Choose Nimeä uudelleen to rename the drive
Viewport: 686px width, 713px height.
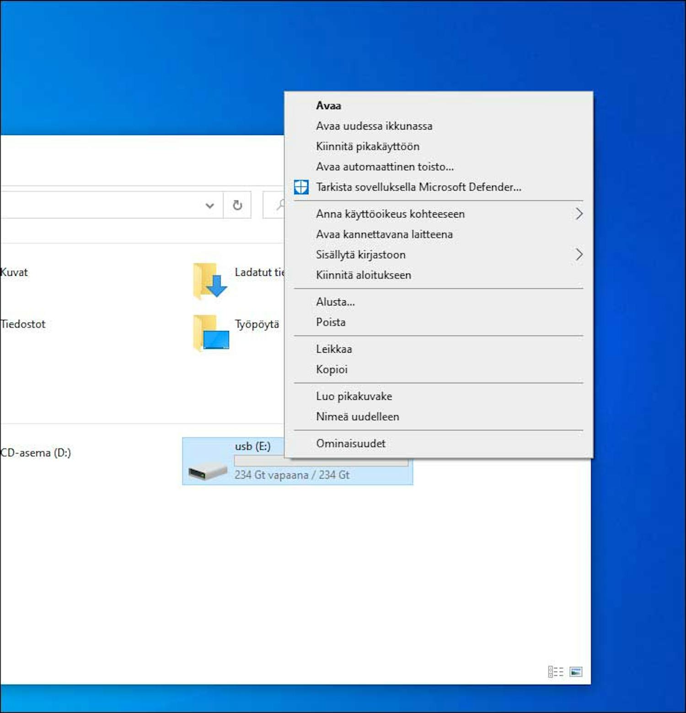pos(358,416)
